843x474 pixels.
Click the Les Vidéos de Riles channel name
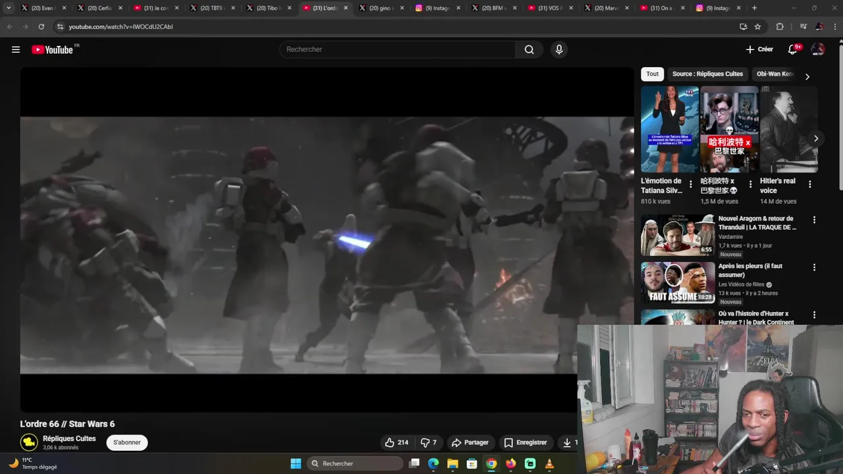tap(742, 284)
